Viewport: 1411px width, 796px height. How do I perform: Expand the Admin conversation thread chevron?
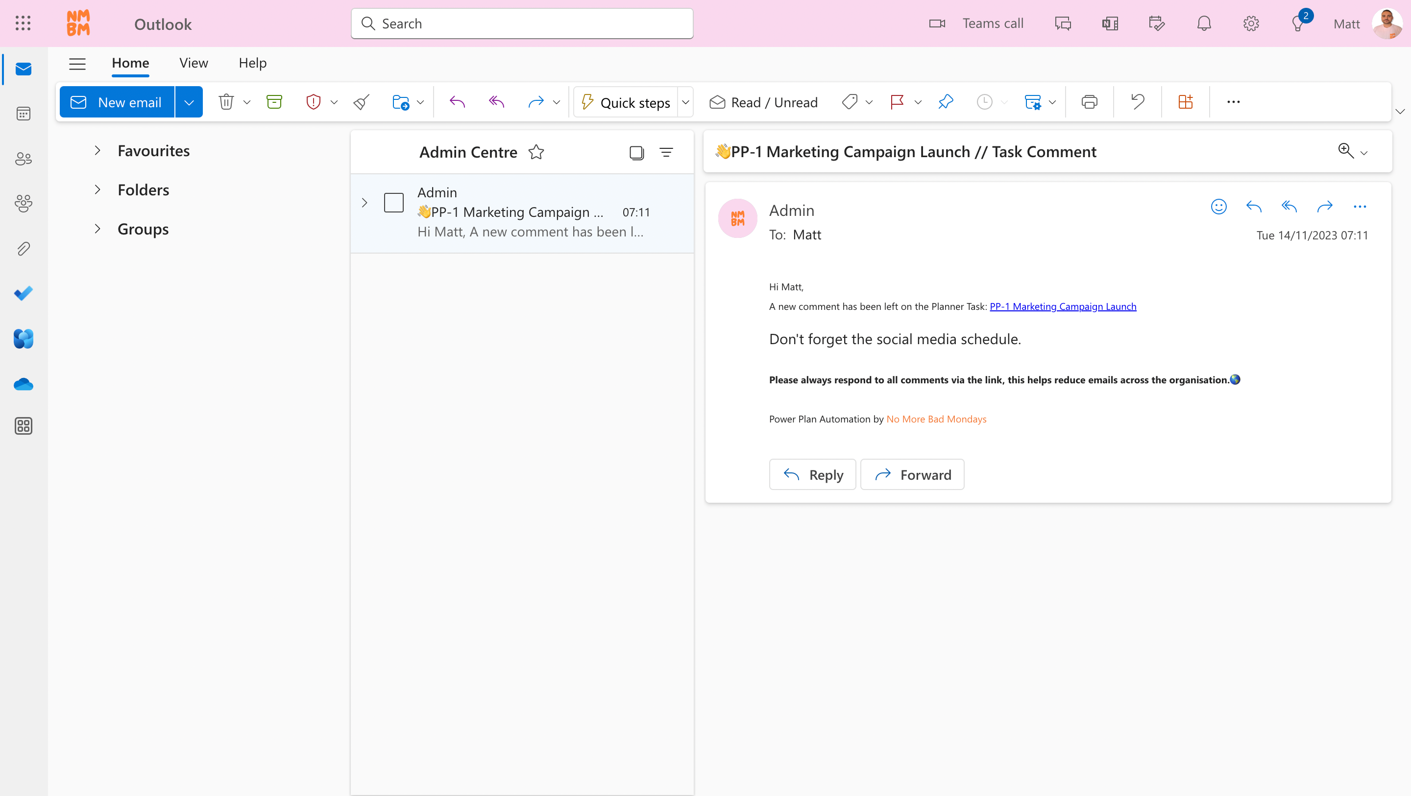(x=364, y=203)
